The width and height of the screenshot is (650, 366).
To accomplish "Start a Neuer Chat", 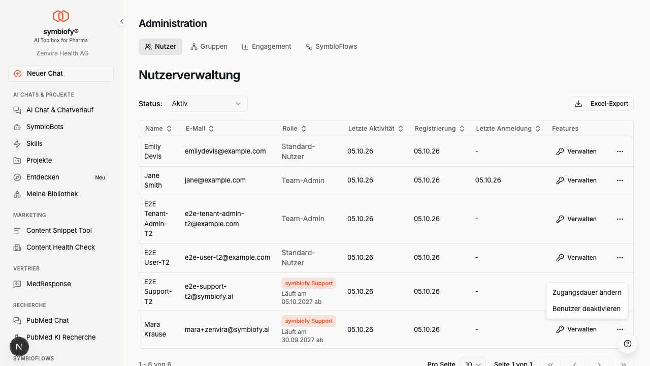I will coord(61,74).
